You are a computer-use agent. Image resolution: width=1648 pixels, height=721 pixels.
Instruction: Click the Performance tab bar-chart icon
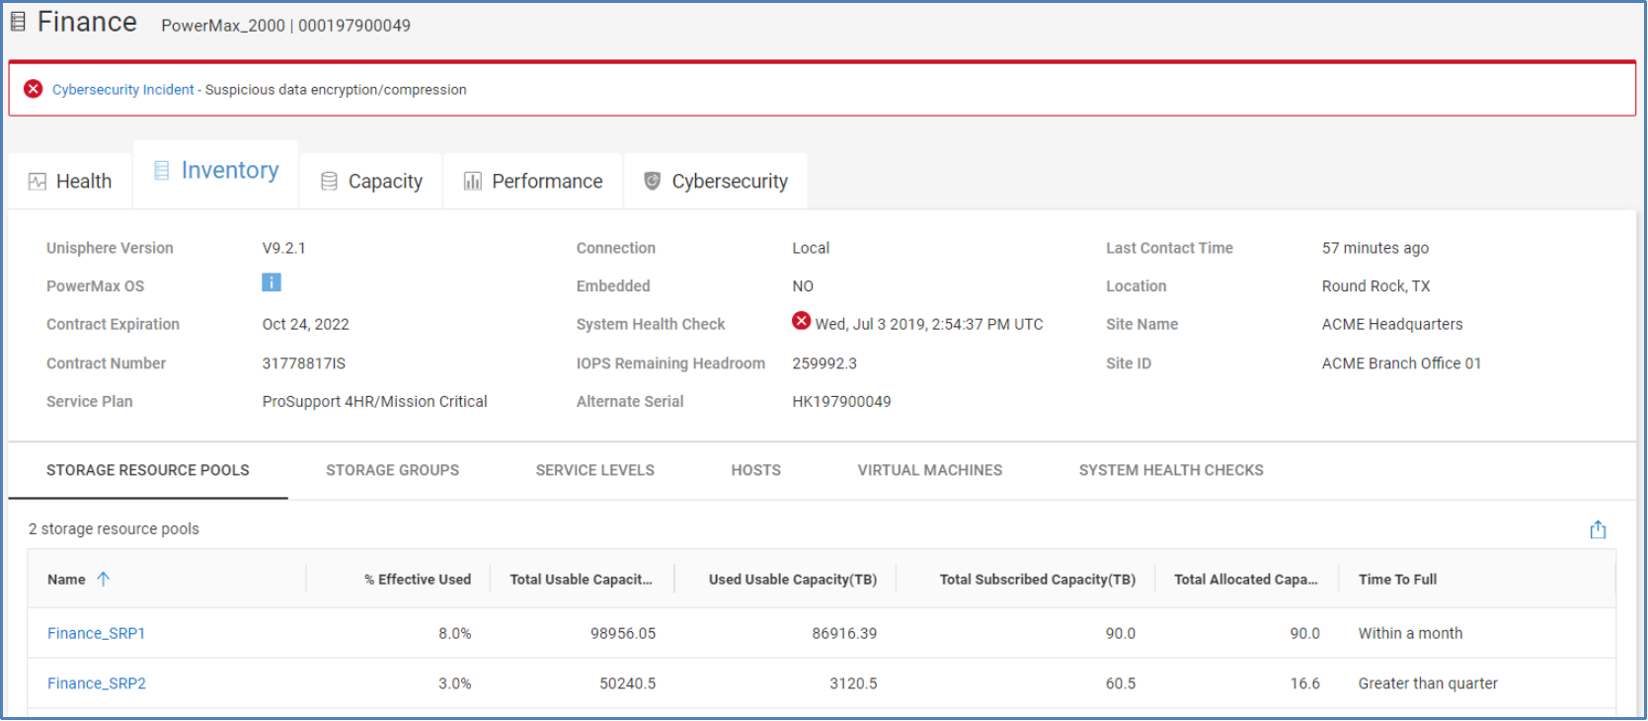click(473, 182)
